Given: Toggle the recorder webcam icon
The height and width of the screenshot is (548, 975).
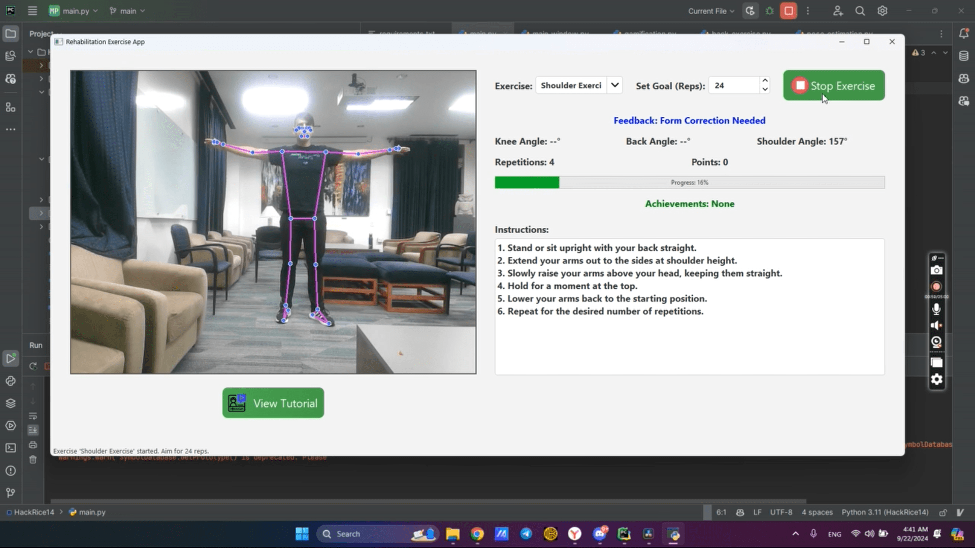Looking at the screenshot, I should [x=936, y=342].
